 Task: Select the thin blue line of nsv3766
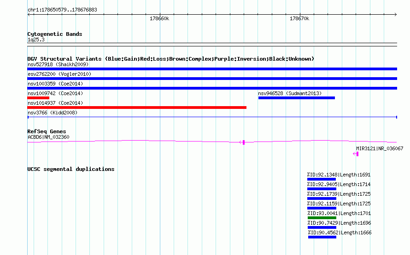click(x=212, y=117)
